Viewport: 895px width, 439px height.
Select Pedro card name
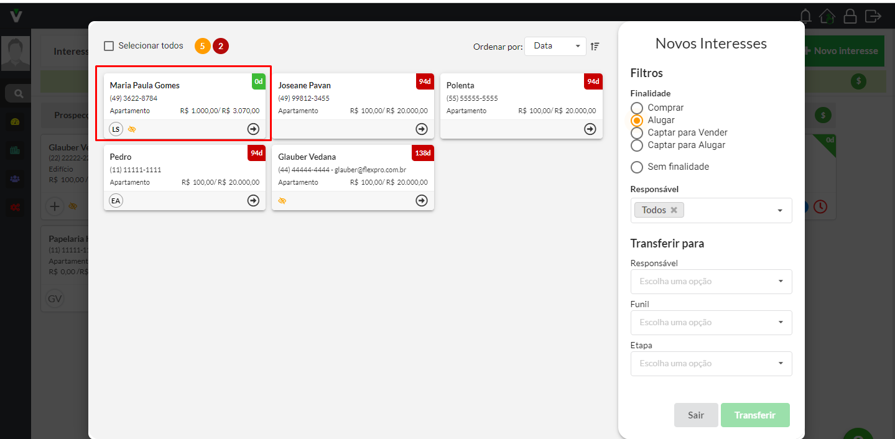(x=121, y=157)
